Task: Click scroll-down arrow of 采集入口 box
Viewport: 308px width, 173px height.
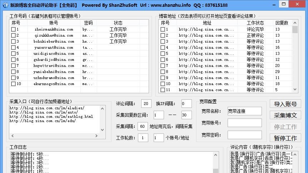Action: pyautogui.click(x=102, y=130)
